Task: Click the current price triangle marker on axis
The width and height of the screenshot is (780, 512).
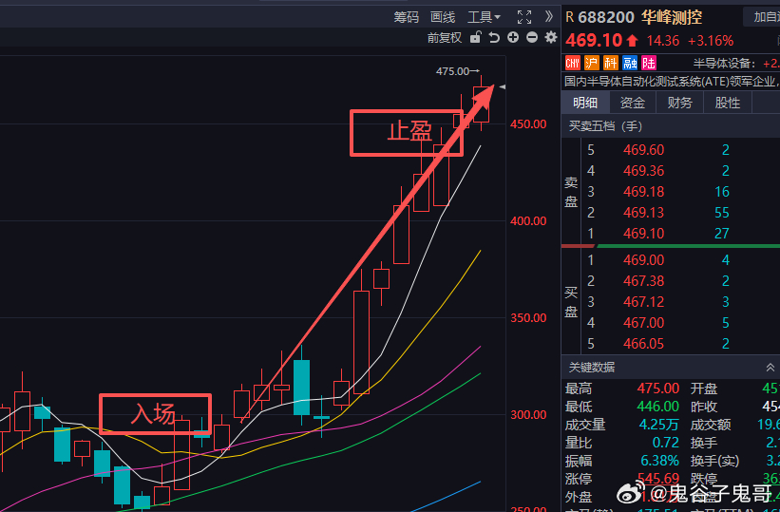Action: coord(503,87)
